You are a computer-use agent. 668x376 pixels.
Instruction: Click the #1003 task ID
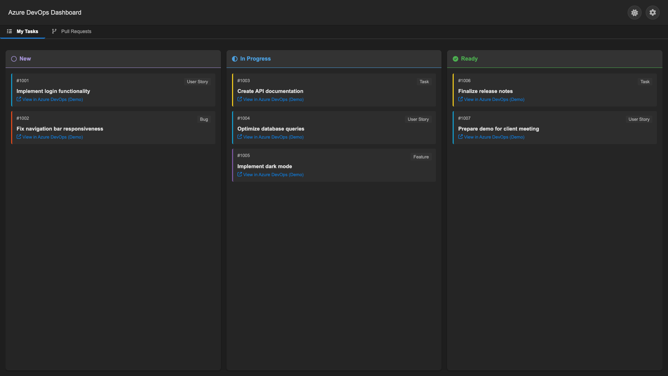(244, 81)
